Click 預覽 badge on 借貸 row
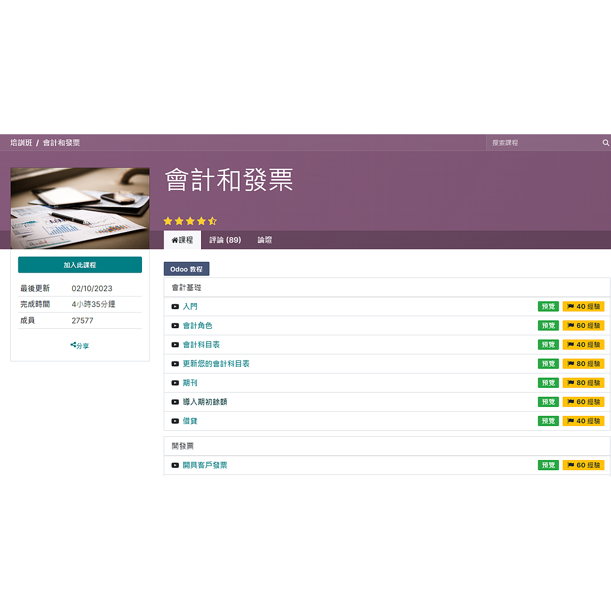 (x=548, y=421)
